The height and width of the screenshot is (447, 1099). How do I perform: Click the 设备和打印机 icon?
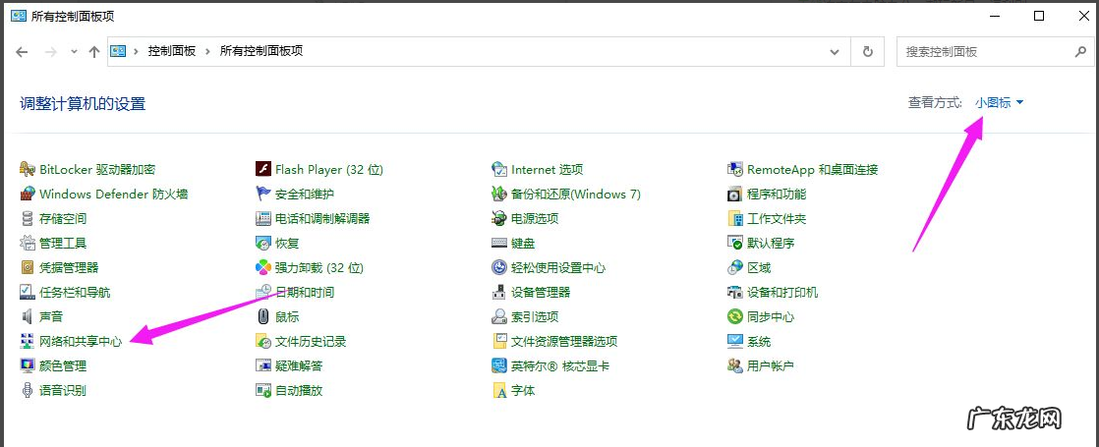click(x=734, y=292)
